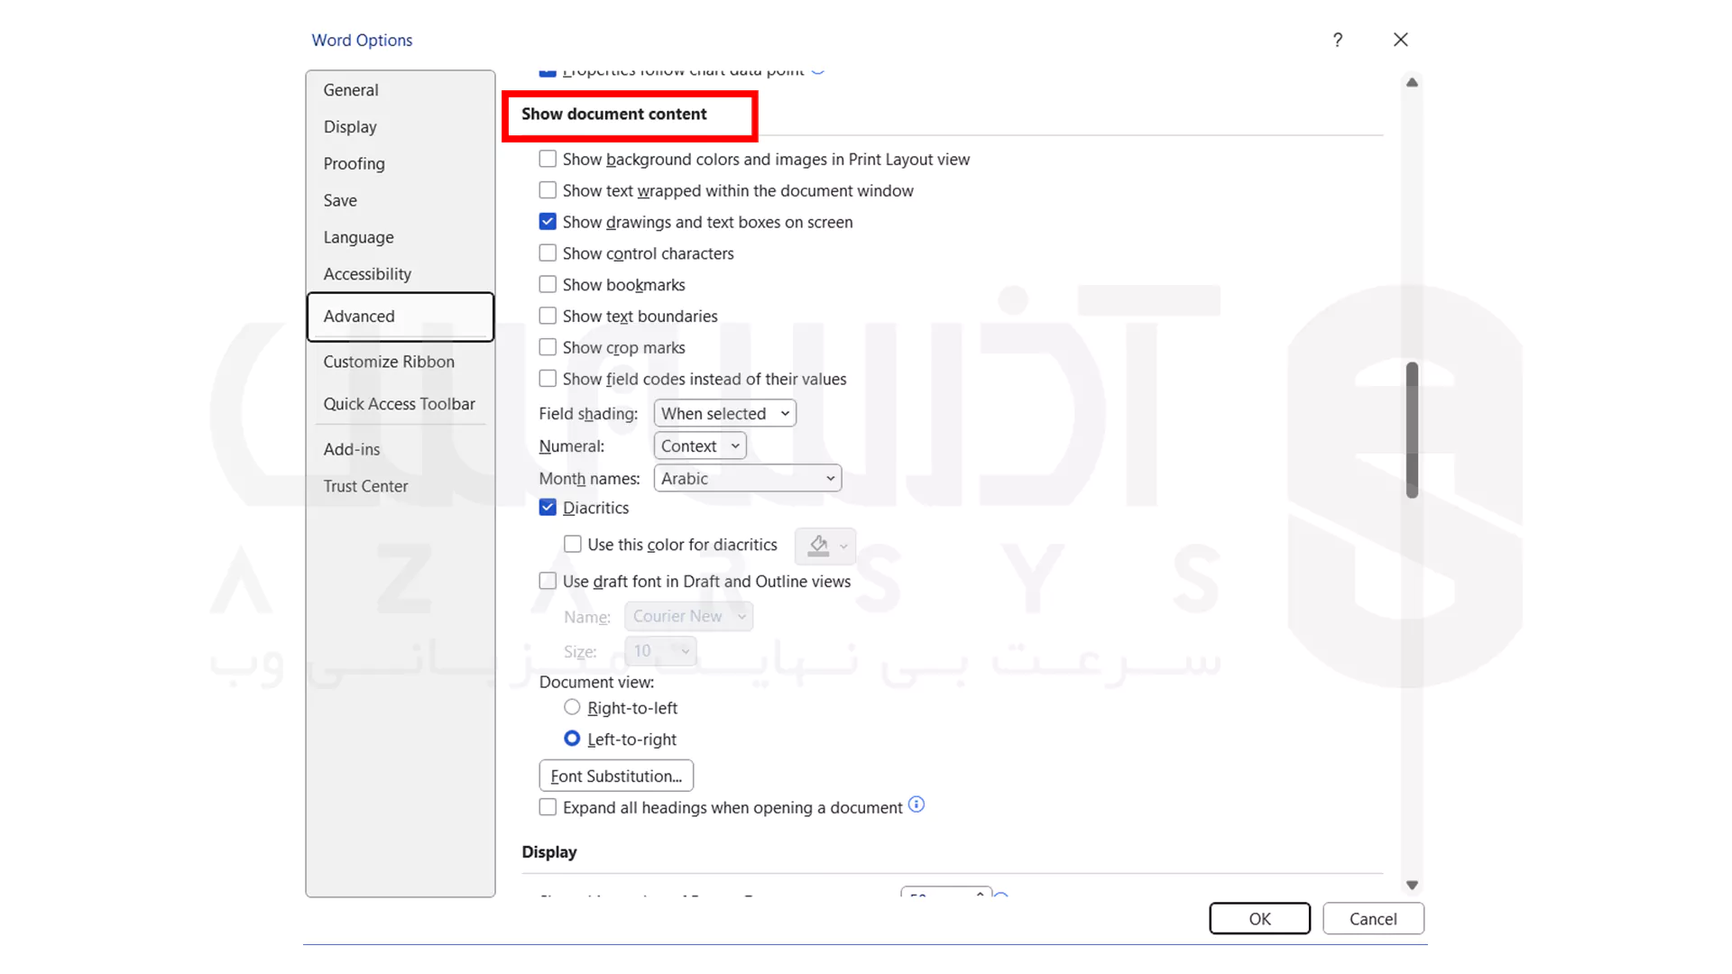Enable Use this color for diacritics
Image resolution: width=1732 pixels, height=974 pixels.
[572, 544]
